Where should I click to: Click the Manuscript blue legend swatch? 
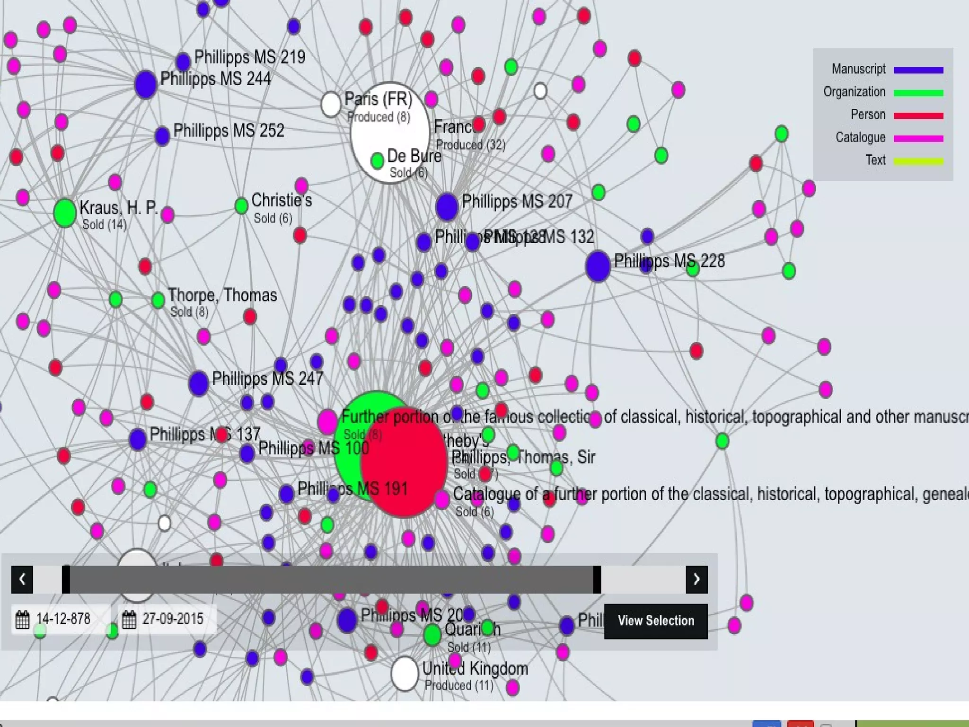[918, 70]
